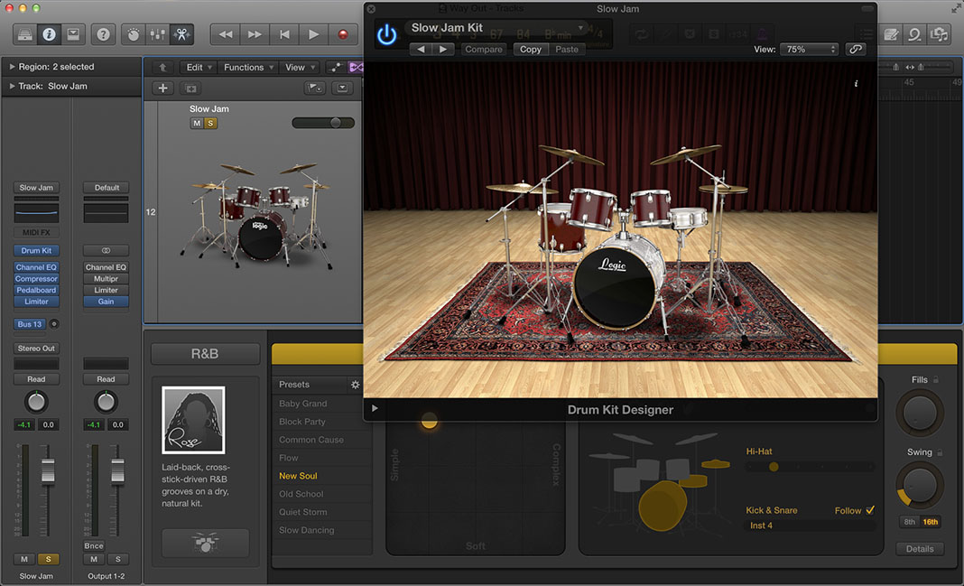Toggle the plugin power bypass button
This screenshot has width=964, height=586.
tap(386, 34)
